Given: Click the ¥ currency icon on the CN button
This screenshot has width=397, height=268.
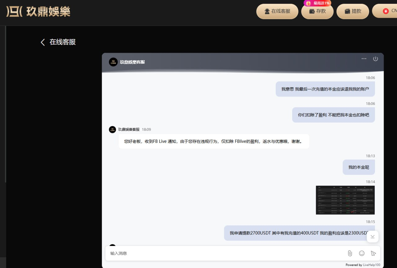Looking at the screenshot, I should click(386, 11).
